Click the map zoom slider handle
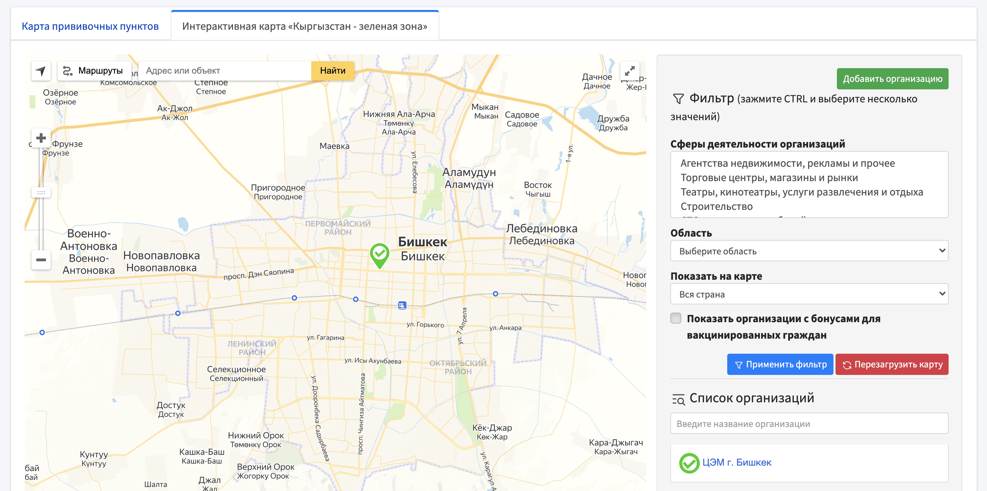 pos(41,192)
